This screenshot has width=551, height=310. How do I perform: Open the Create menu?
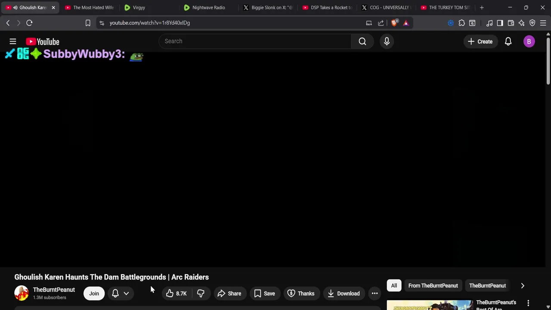(x=480, y=41)
